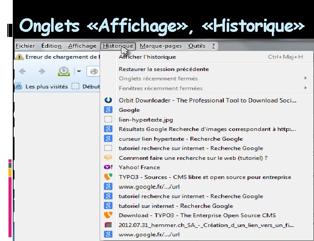Open the Affichage menu
Viewport: 314px width, 241px height.
coord(82,46)
